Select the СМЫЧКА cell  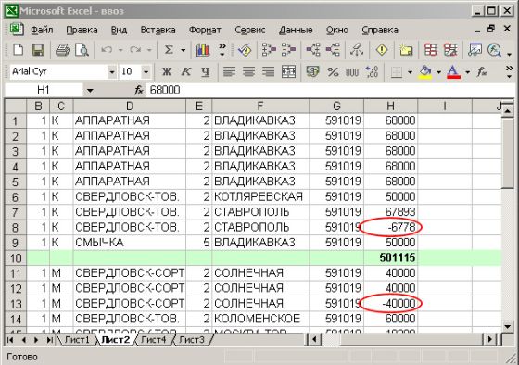tap(130, 243)
